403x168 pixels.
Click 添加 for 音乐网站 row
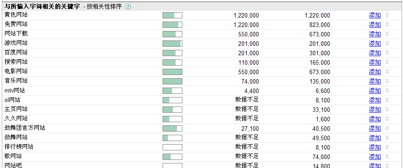pos(375,81)
